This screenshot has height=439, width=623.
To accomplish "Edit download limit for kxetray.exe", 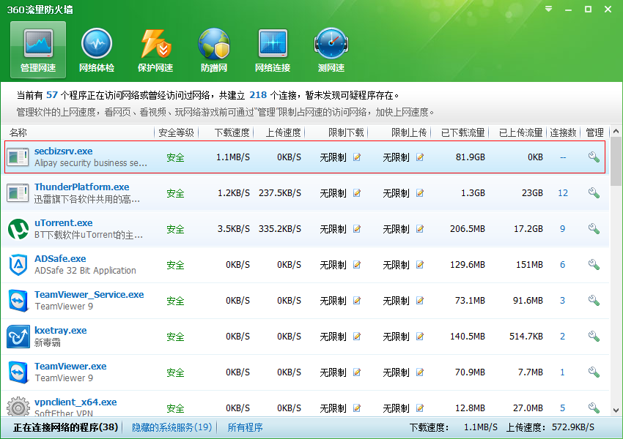I will coord(357,337).
